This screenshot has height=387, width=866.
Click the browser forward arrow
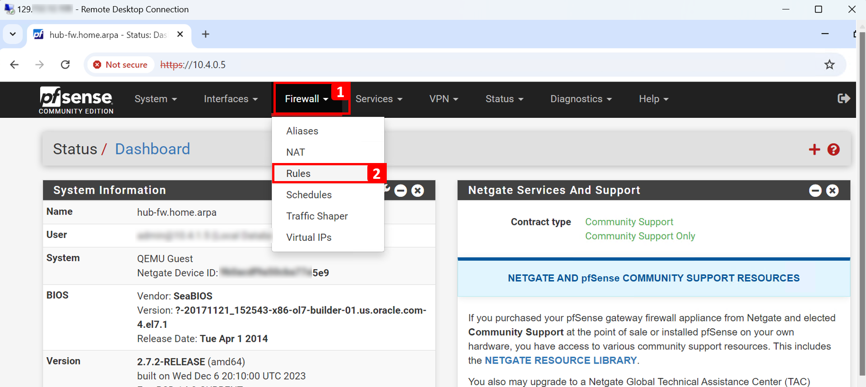[x=40, y=65]
